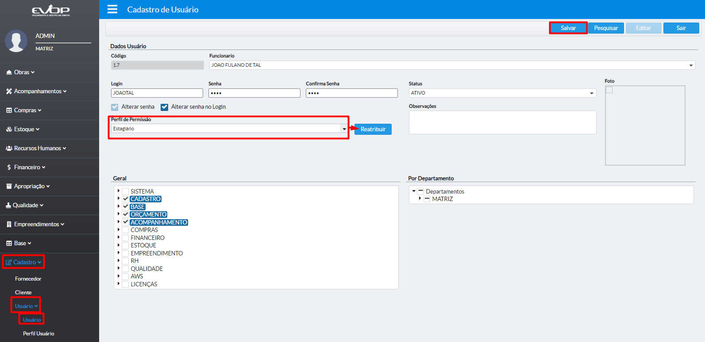
Task: Click the ADMIN user avatar
Action: 16,41
